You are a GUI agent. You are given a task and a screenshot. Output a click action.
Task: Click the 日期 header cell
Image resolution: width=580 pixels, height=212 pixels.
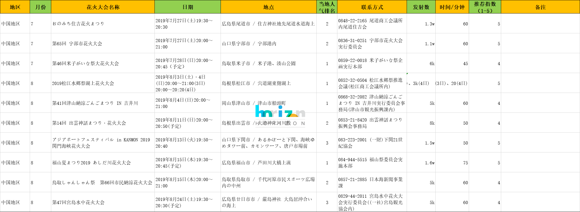click(x=188, y=7)
